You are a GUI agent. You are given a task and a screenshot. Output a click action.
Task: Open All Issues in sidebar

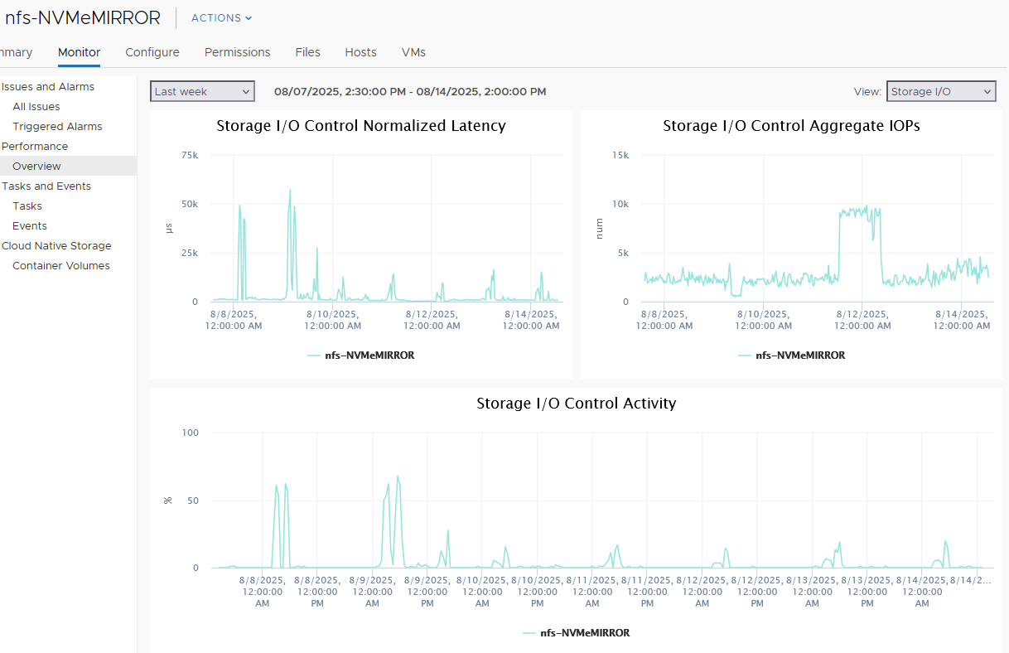(36, 106)
